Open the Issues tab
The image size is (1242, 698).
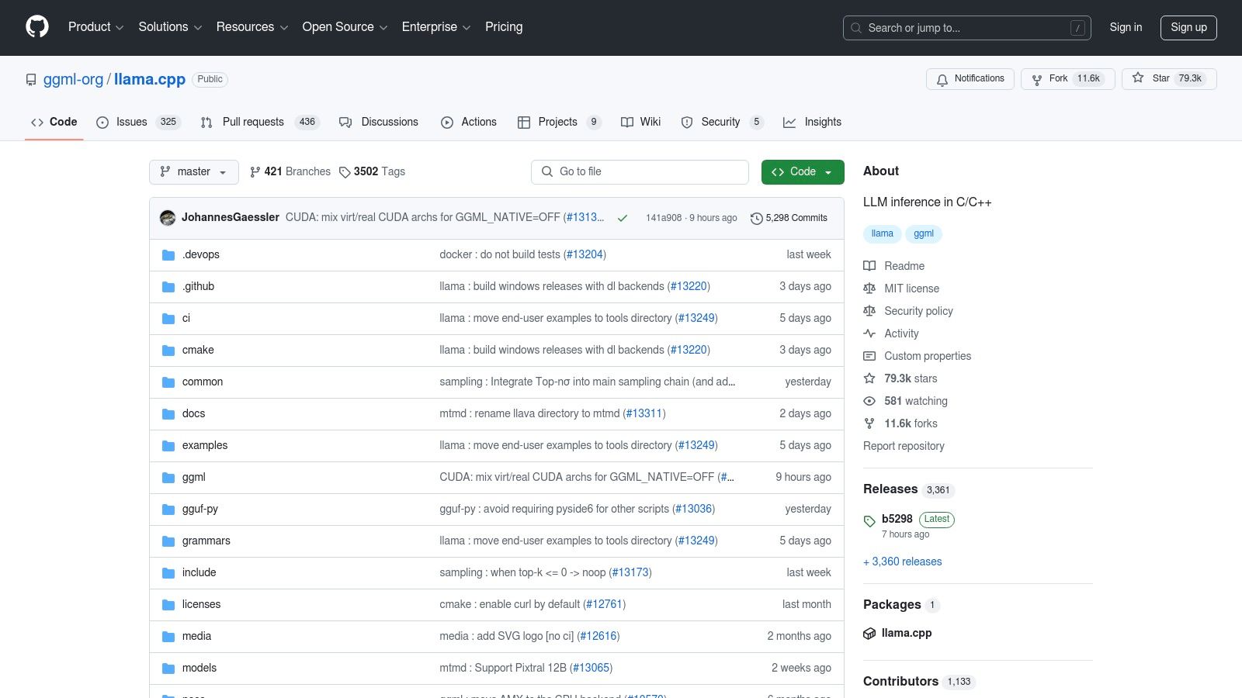[x=138, y=123]
